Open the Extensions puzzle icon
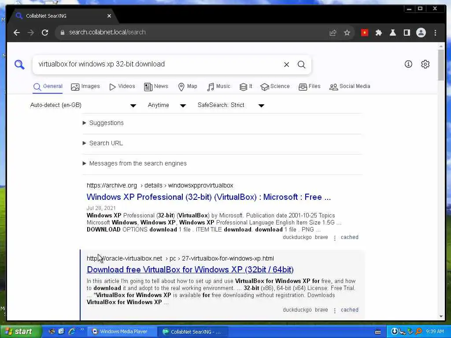Screen dimensions: 451x338 click(378, 33)
